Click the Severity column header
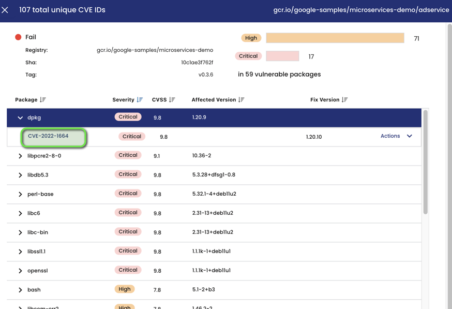The height and width of the screenshot is (309, 452). pyautogui.click(x=124, y=100)
